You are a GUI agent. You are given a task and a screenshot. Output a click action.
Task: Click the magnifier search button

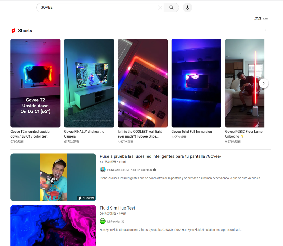tap(171, 7)
